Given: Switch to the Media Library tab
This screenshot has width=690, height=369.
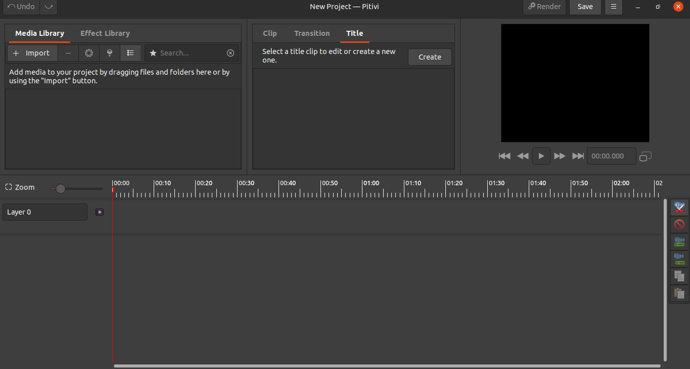Looking at the screenshot, I should [39, 33].
